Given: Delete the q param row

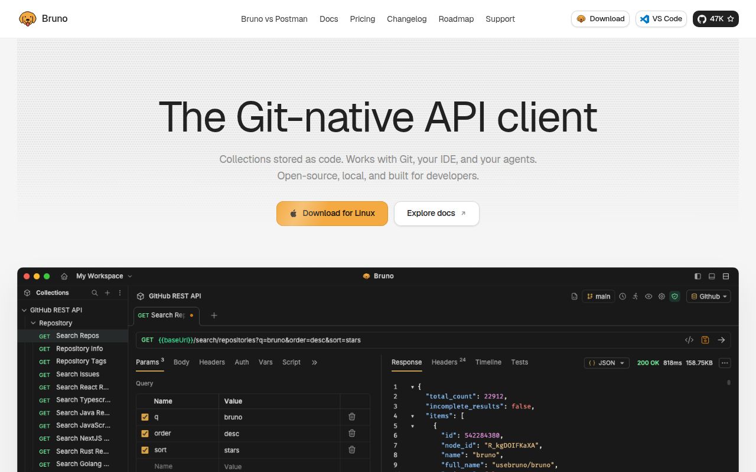Looking at the screenshot, I should coord(352,417).
